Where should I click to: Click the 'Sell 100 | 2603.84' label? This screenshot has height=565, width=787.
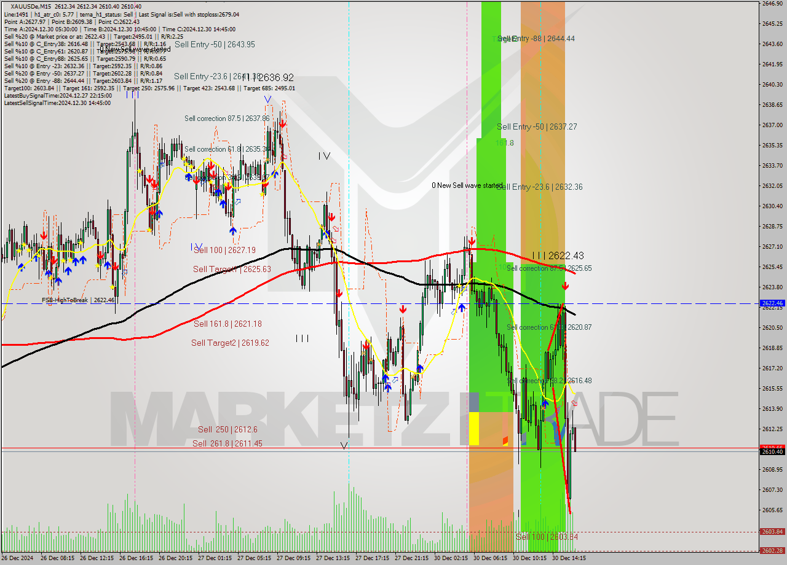click(x=547, y=537)
